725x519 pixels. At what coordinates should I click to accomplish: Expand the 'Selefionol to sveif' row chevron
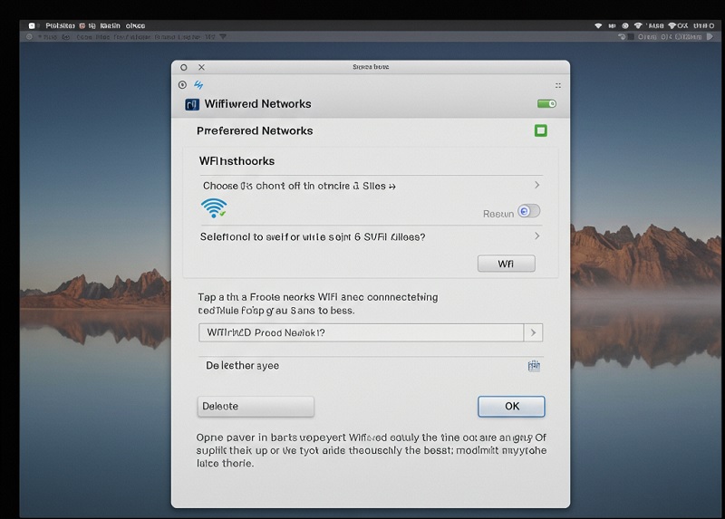pos(536,236)
